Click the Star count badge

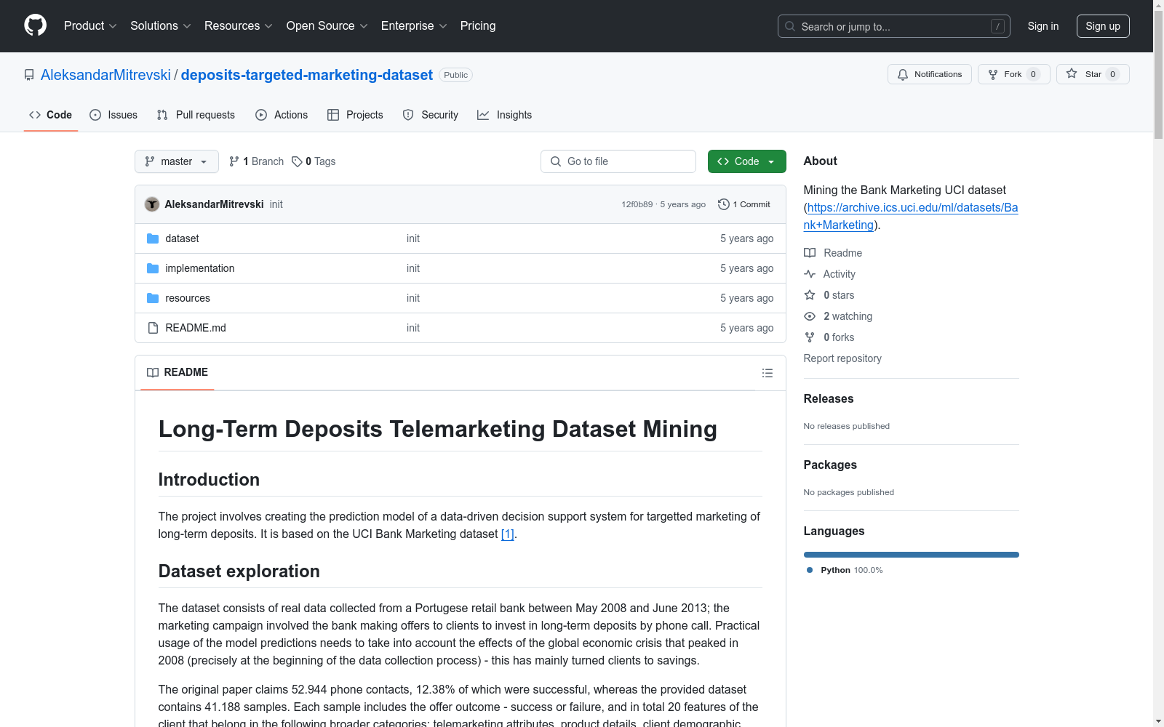[1112, 74]
